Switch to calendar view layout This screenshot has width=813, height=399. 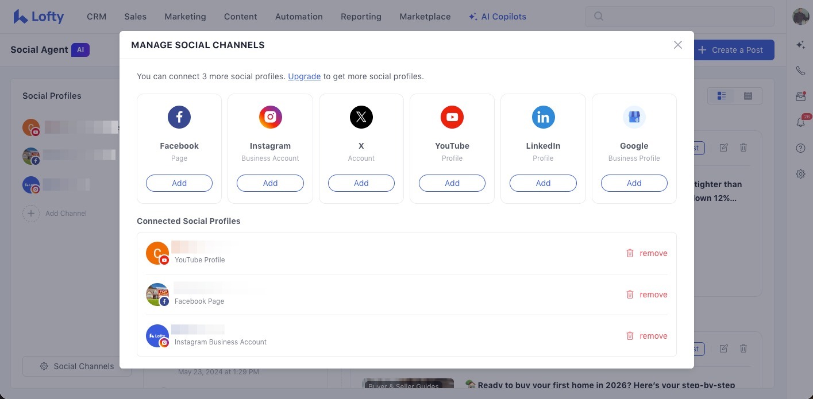(748, 96)
